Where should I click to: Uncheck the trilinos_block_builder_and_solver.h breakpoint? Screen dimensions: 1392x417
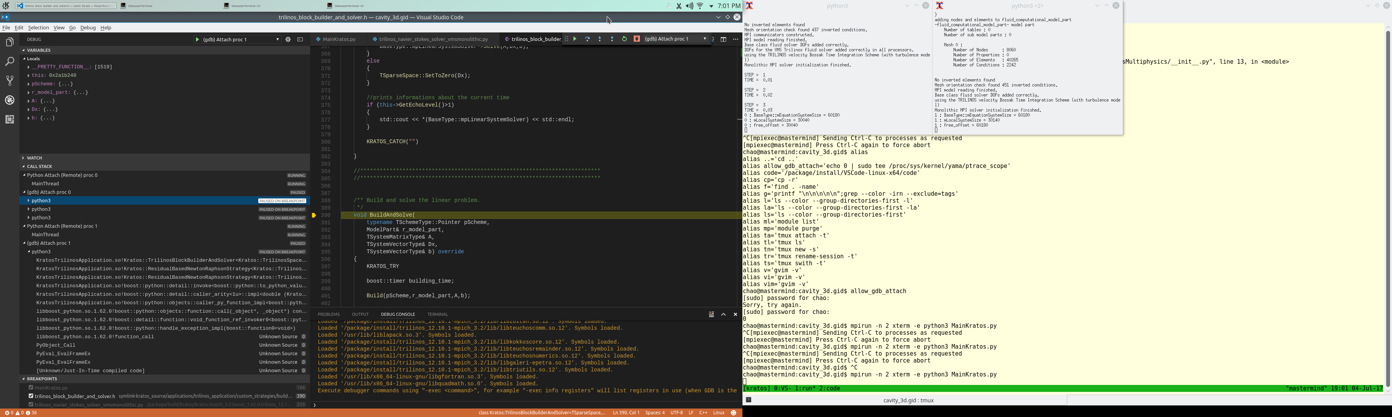click(31, 395)
